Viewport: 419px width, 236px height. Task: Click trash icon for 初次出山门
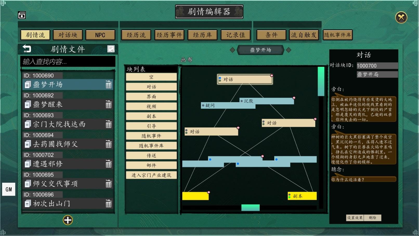[109, 204]
